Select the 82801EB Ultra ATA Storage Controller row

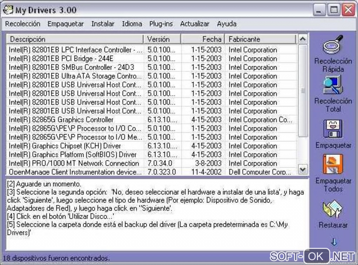click(152, 76)
